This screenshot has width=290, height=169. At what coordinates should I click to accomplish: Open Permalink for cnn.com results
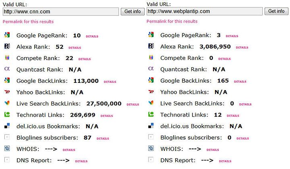[28, 22]
